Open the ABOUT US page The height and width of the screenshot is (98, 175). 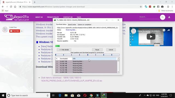click(x=39, y=17)
